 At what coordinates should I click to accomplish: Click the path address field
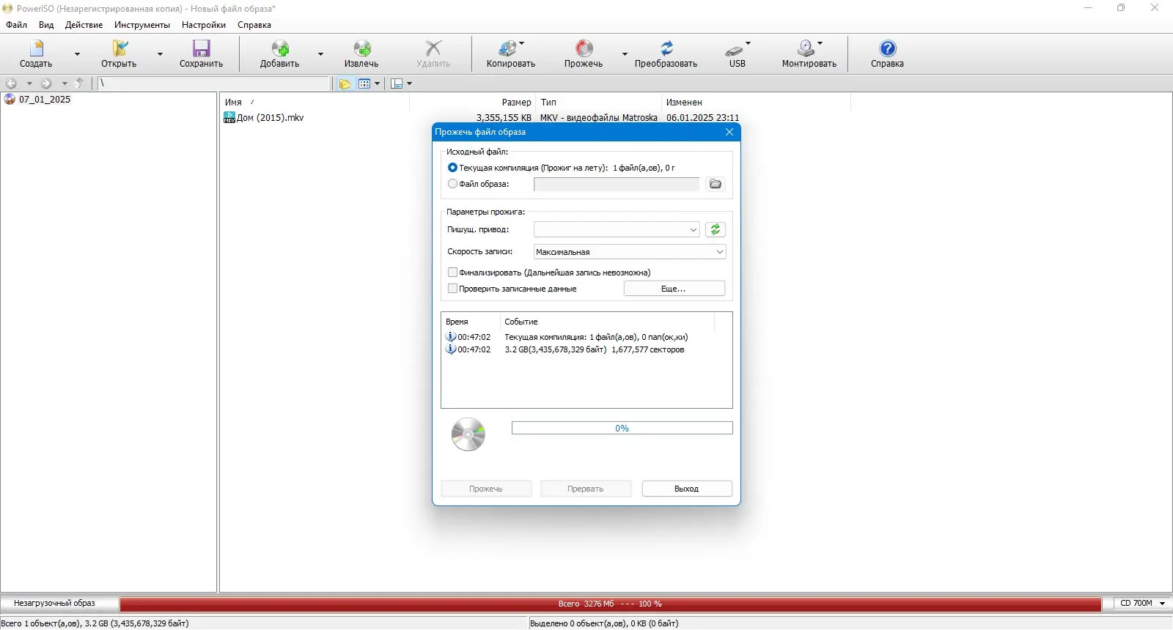pos(214,84)
